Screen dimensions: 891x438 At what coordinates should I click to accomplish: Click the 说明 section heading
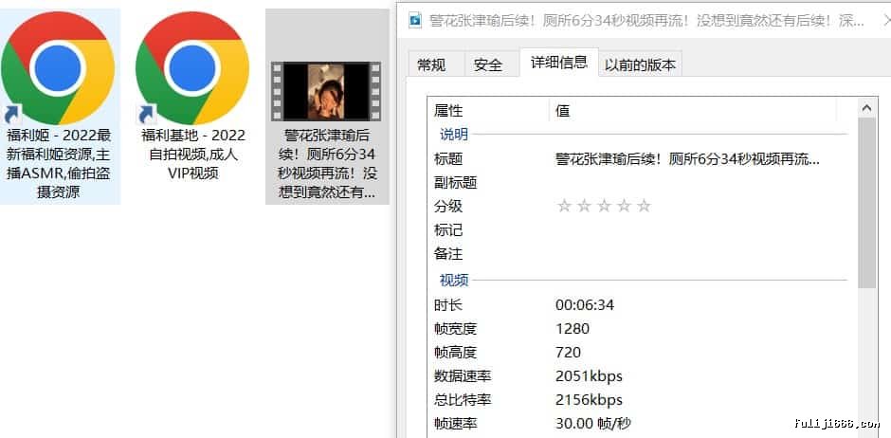pyautogui.click(x=454, y=135)
